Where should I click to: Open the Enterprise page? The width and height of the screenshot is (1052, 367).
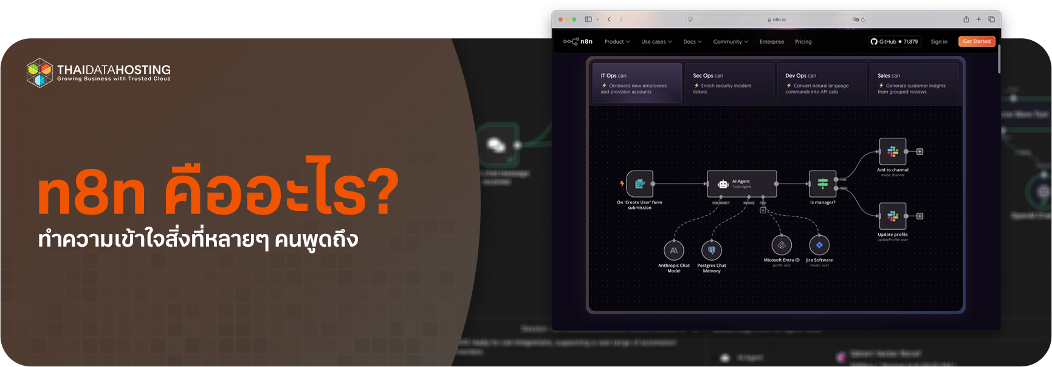[x=772, y=42]
